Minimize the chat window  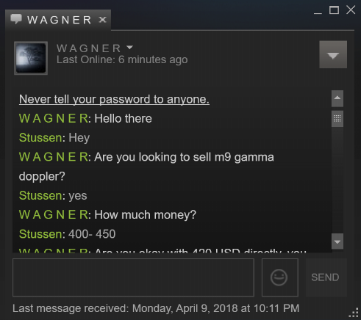(x=318, y=11)
